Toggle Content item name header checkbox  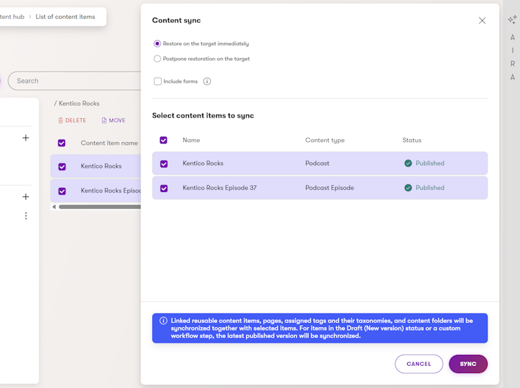click(x=62, y=143)
